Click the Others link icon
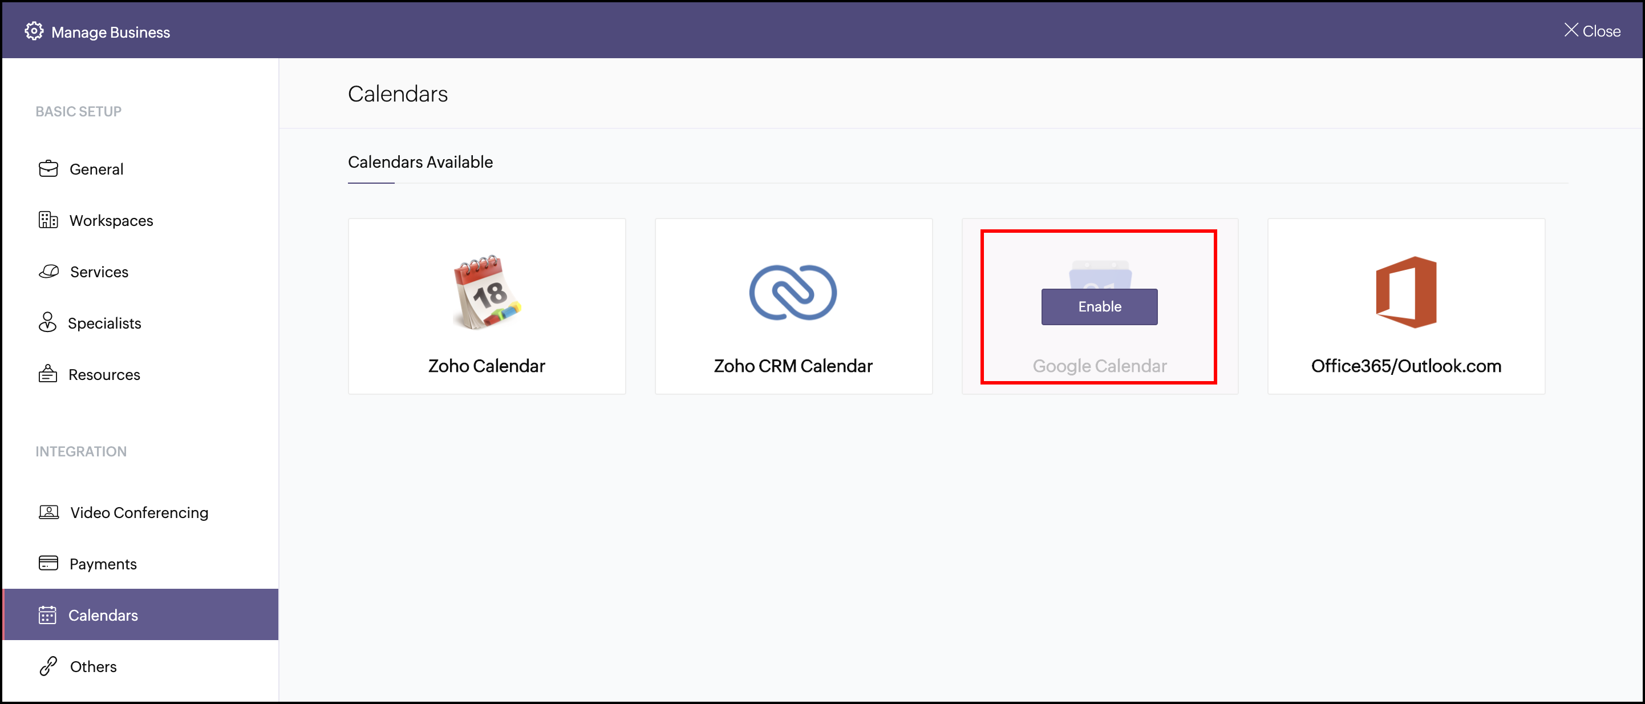Screen dimensions: 1645x704 tap(48, 666)
